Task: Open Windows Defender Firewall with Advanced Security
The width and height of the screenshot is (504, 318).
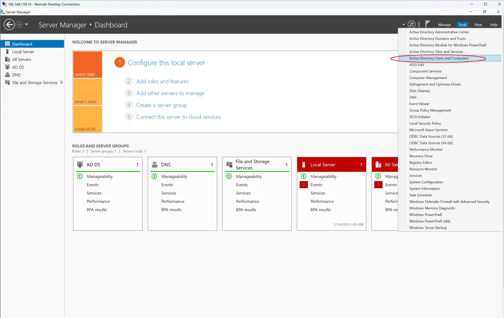Action: point(449,202)
